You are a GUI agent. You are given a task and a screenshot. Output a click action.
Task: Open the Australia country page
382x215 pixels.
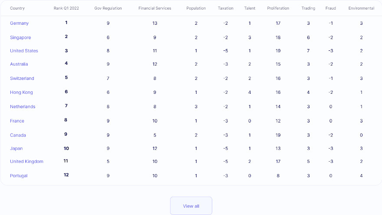pyautogui.click(x=19, y=64)
